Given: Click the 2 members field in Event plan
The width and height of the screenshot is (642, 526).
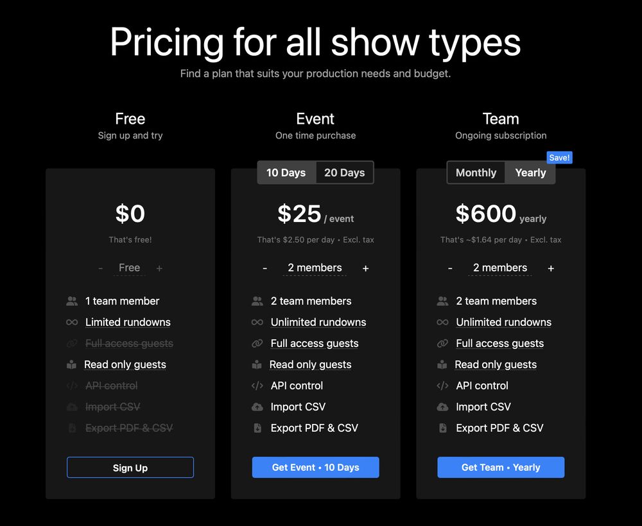Looking at the screenshot, I should pyautogui.click(x=315, y=268).
